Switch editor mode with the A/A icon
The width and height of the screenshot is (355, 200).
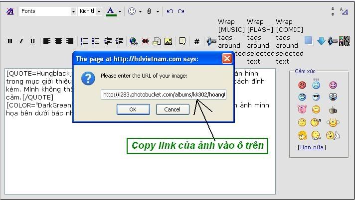pyautogui.click(x=344, y=11)
